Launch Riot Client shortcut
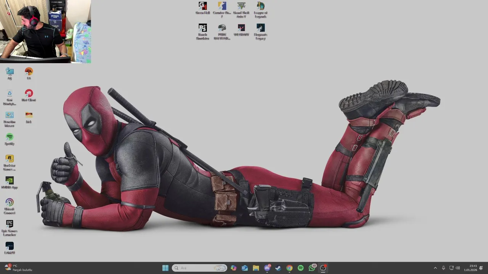 pyautogui.click(x=29, y=96)
